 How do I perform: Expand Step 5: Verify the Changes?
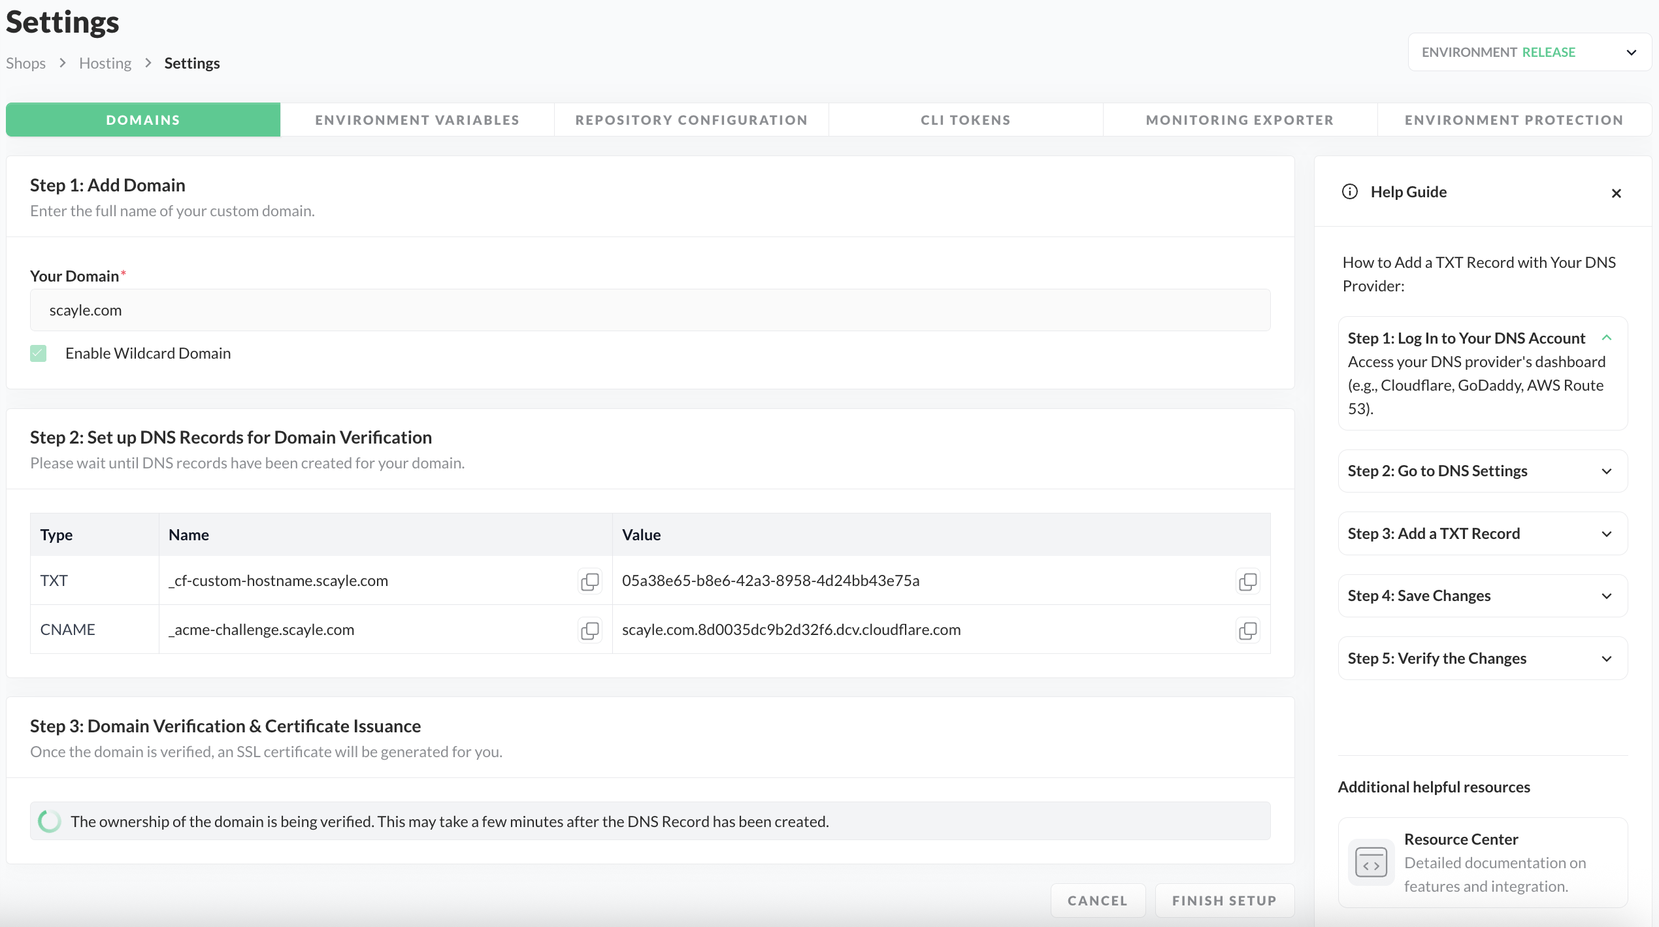pos(1482,659)
